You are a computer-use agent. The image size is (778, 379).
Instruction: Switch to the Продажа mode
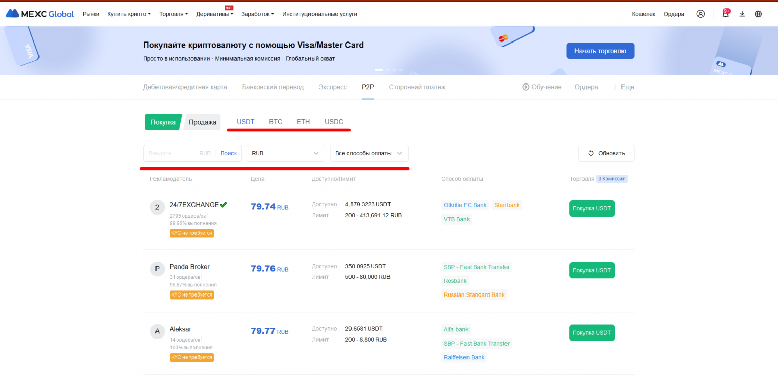coord(202,122)
